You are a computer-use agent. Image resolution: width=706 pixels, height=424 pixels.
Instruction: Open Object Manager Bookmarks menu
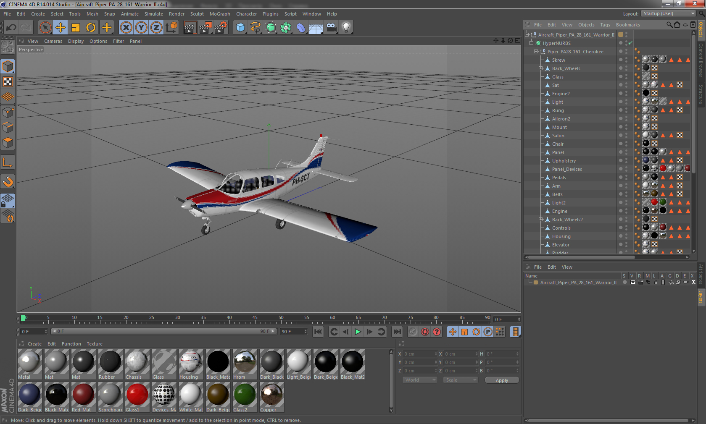[628, 25]
